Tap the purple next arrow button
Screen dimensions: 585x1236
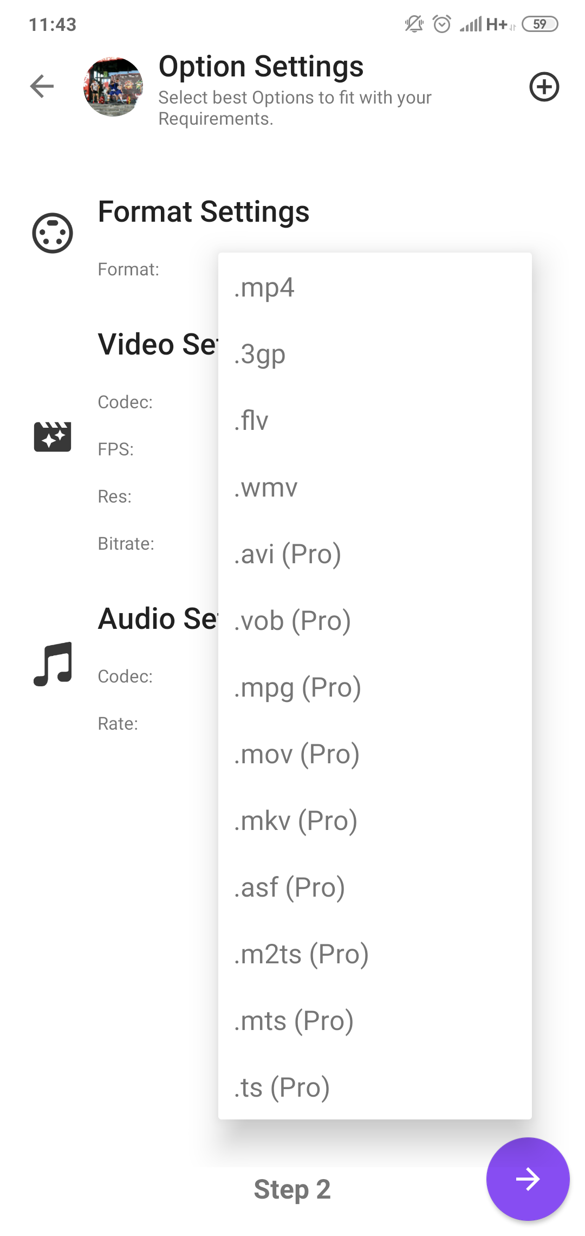click(528, 1179)
